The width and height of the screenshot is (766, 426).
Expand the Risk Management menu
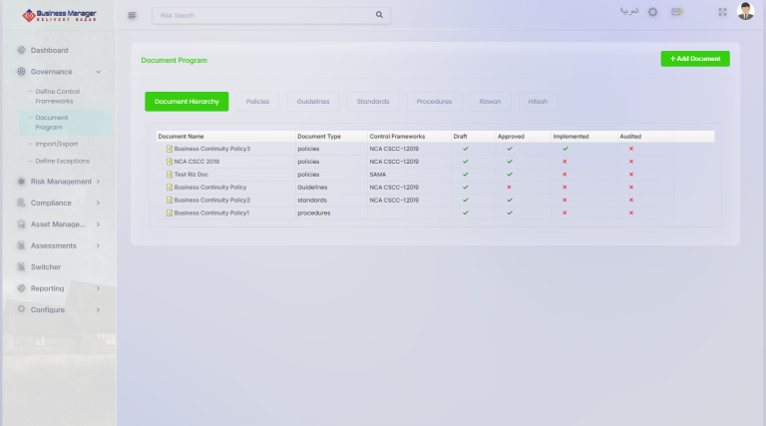(98, 182)
